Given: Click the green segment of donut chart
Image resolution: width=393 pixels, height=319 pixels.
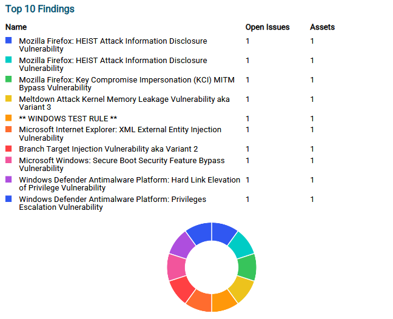Looking at the screenshot, I should pyautogui.click(x=247, y=267).
